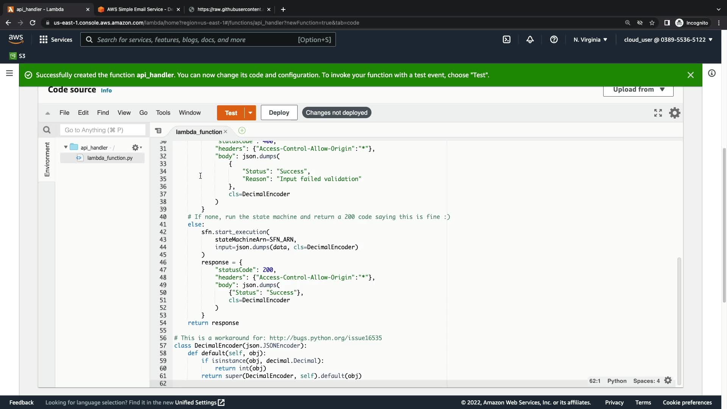Viewport: 727px width, 409px height.
Task: Open the AWS support help icon
Action: (x=554, y=40)
